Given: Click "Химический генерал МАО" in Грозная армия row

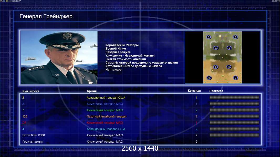Looking at the screenshot, I should point(105,142).
